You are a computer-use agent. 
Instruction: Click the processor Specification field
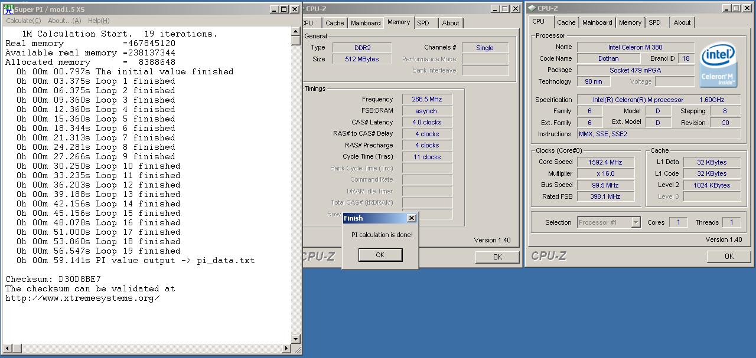[659, 100]
